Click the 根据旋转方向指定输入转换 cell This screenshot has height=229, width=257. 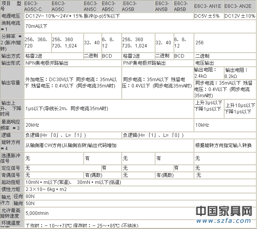tap(223, 145)
